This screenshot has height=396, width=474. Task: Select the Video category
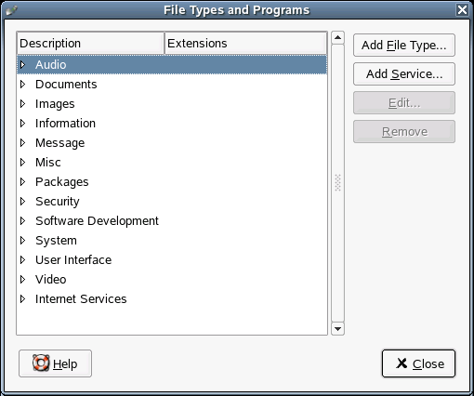pyautogui.click(x=172, y=279)
